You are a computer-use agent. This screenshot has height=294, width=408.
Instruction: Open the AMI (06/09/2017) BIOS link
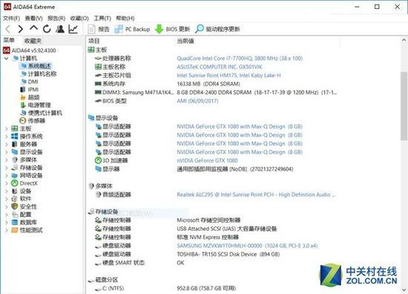click(197, 101)
